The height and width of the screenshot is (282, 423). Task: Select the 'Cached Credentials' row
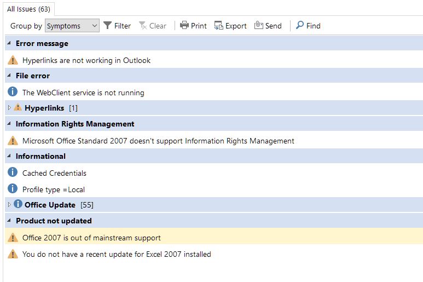(214, 173)
